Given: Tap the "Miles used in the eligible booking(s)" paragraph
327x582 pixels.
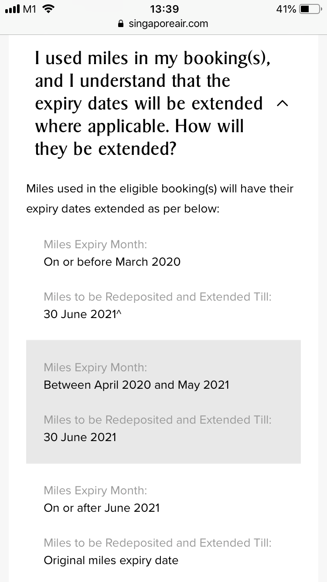Looking at the screenshot, I should (x=160, y=199).
